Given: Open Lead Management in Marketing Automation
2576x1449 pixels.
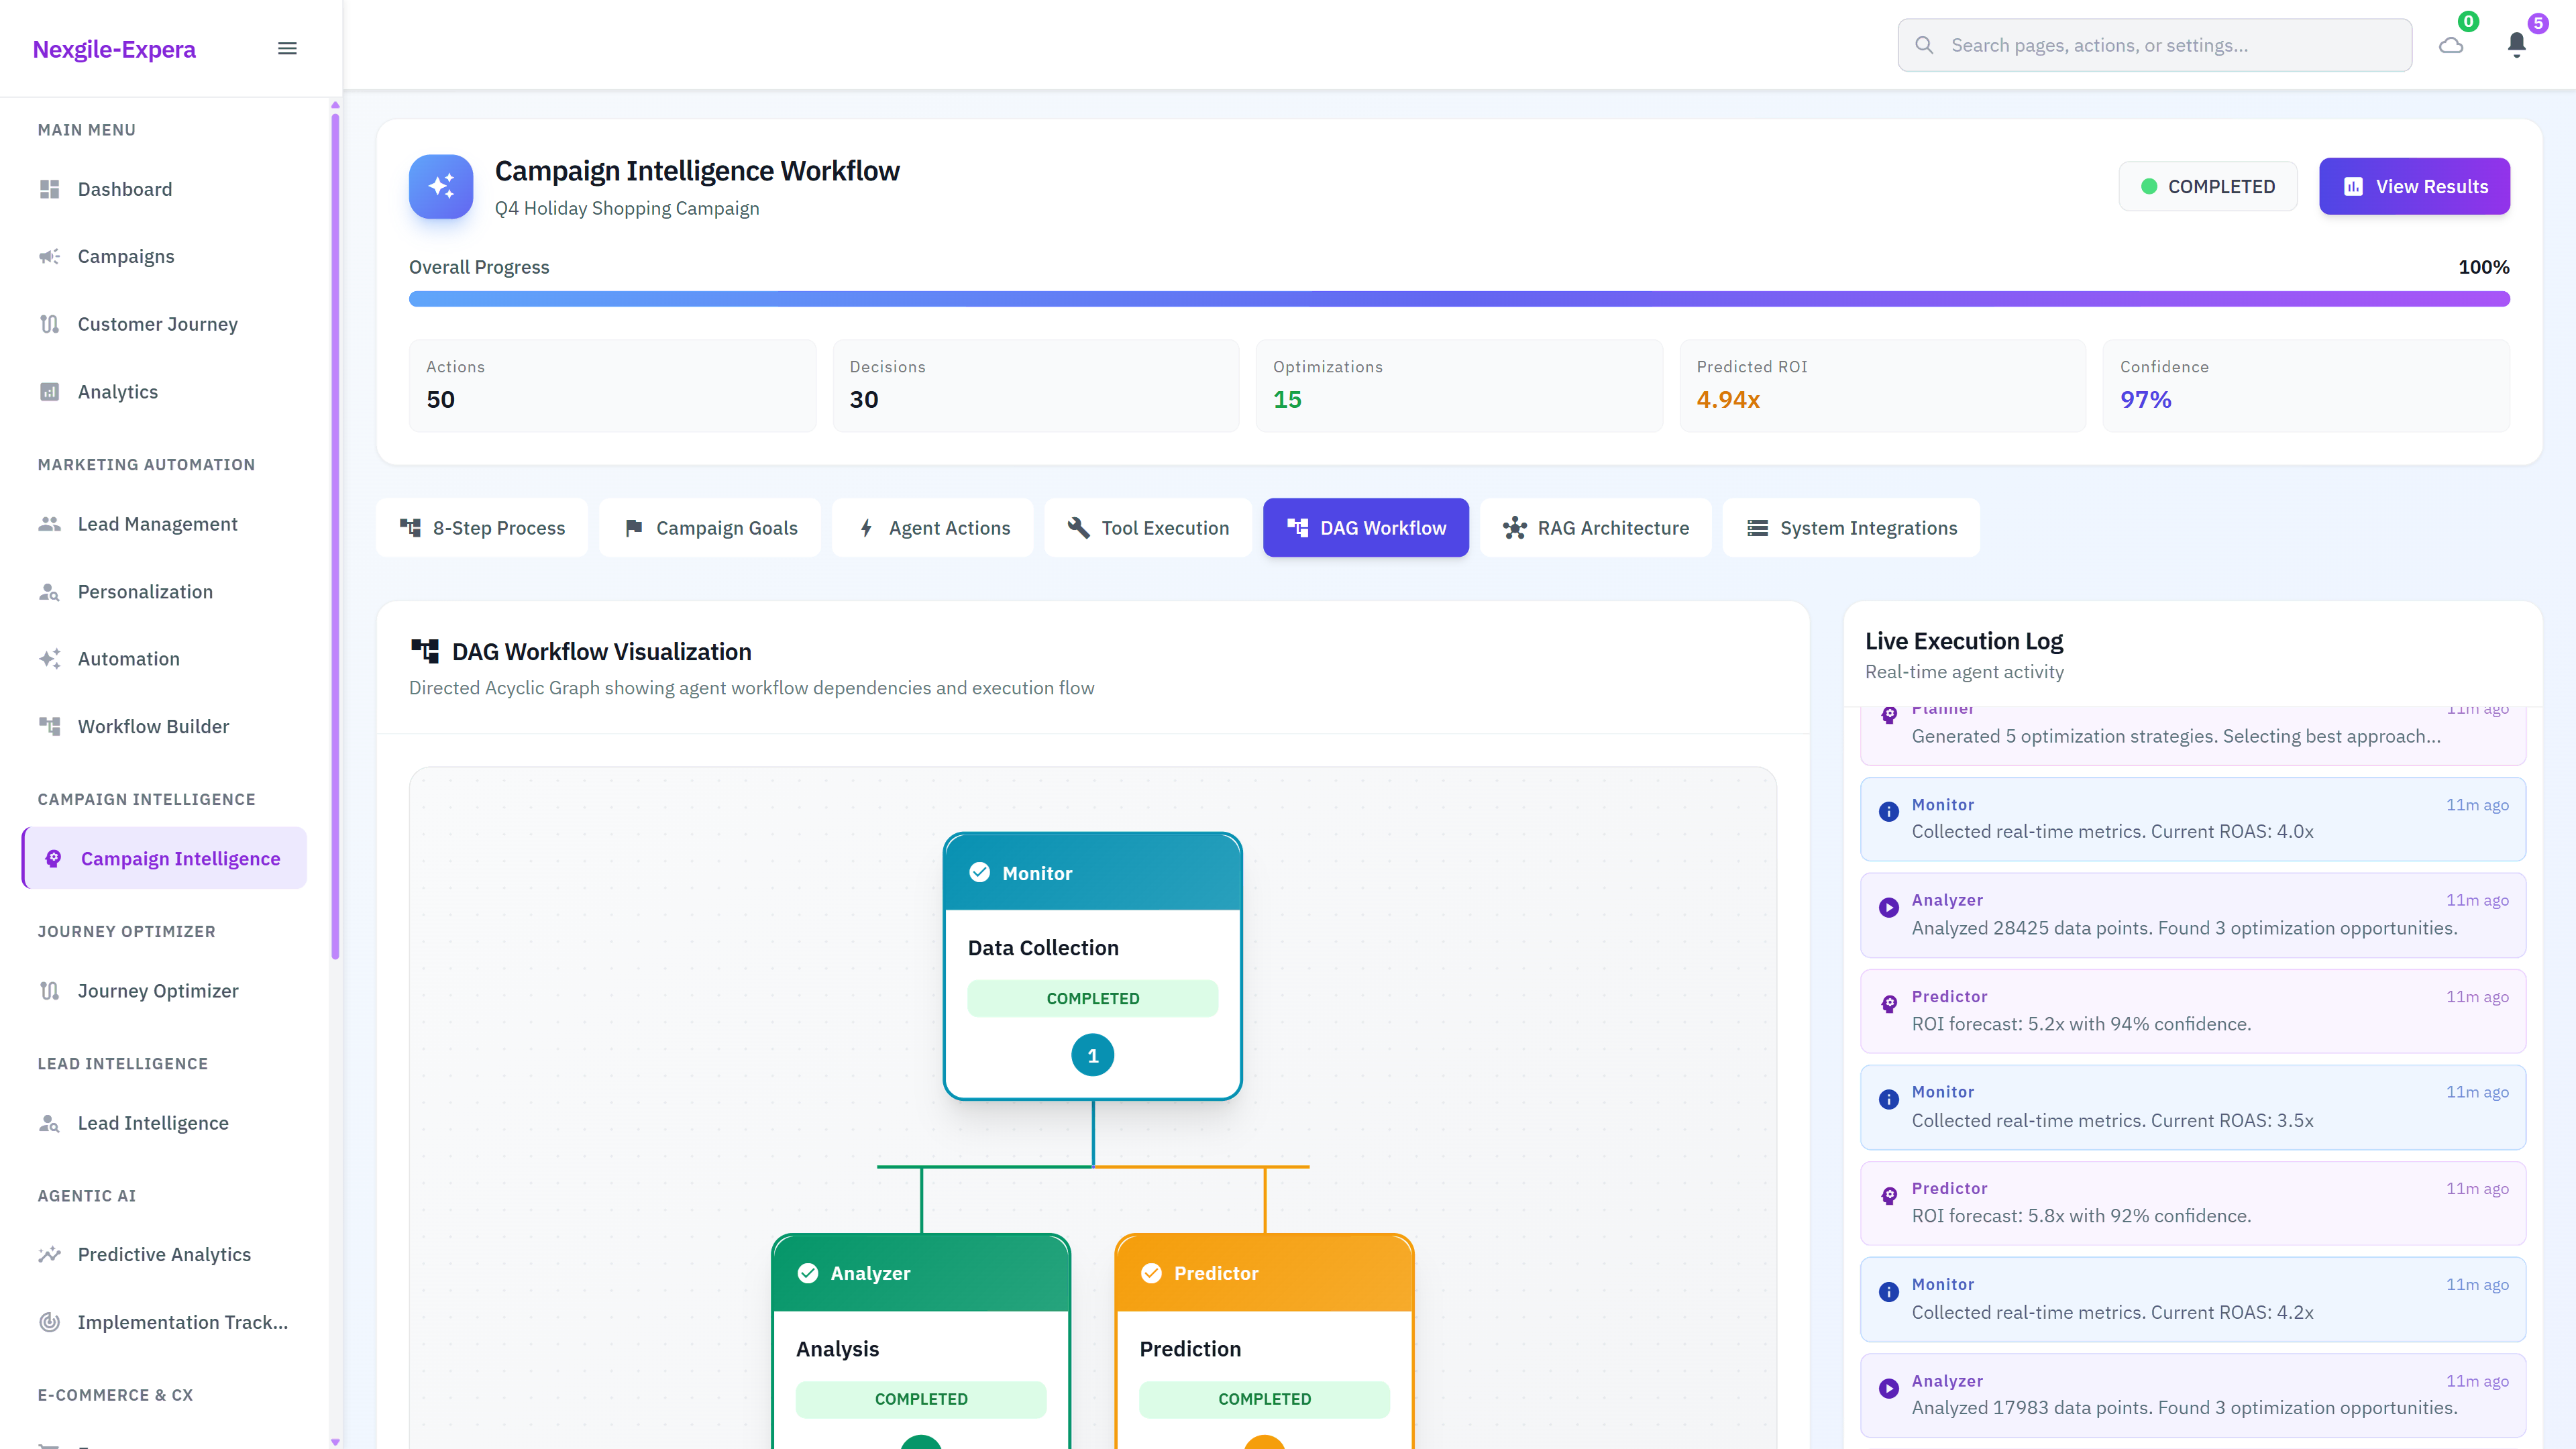Looking at the screenshot, I should point(157,523).
